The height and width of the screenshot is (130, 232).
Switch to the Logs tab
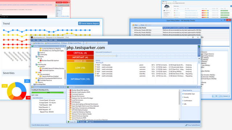(x=90, y=122)
